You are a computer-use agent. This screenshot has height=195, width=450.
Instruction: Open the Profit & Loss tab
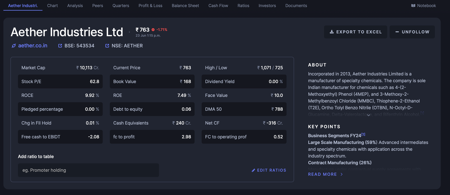pos(150,6)
